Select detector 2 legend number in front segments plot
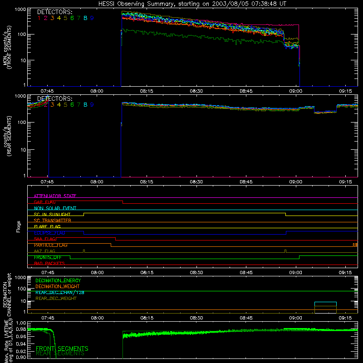 tap(46, 18)
